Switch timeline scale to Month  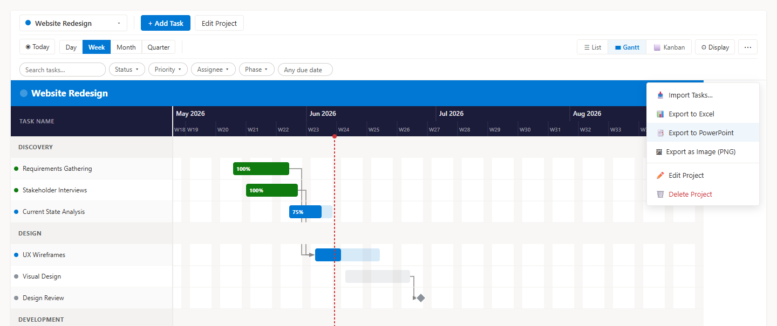coord(126,47)
